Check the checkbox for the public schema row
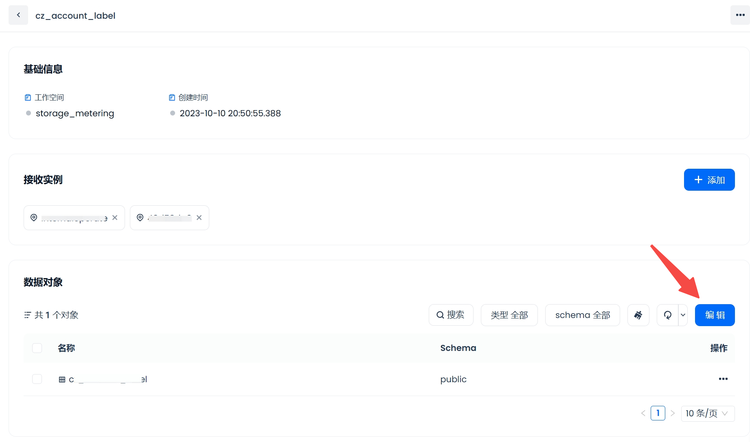Screen dimensions: 750x442 tap(37, 379)
